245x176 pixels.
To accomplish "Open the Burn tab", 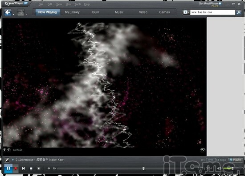I will (96, 12).
